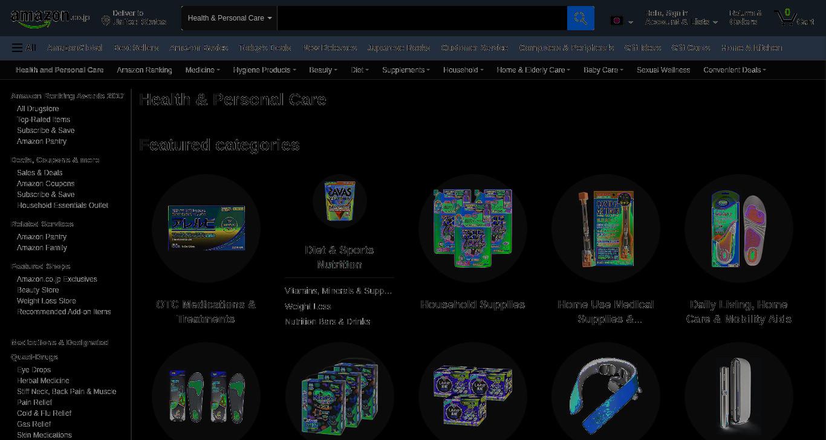Image resolution: width=826 pixels, height=440 pixels.
Task: Open Eye Drops in sidebar
Action: coord(34,370)
